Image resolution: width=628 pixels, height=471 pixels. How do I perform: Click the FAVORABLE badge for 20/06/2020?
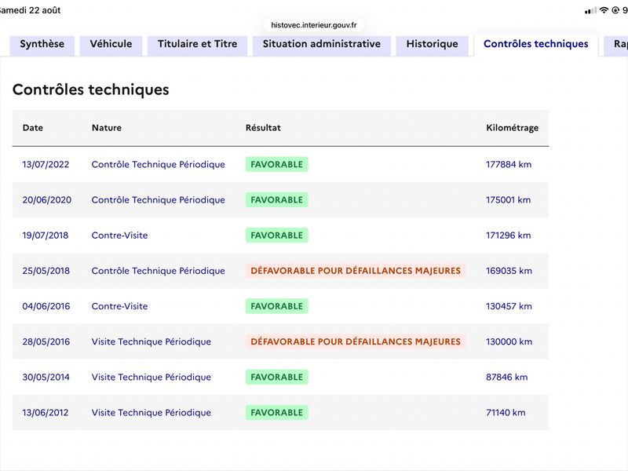(x=277, y=200)
